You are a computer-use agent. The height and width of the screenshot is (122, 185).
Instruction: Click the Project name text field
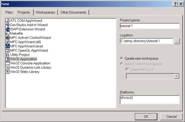click(150, 26)
